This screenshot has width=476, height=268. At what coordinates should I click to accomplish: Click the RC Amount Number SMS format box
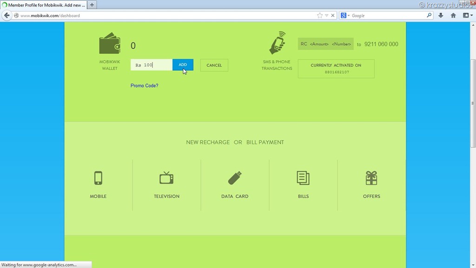click(x=326, y=44)
